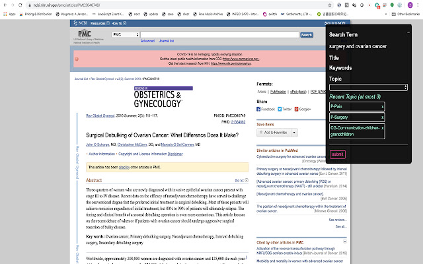The image size is (423, 264).
Task: Collapse the Cited by other articles section
Action: pos(345,242)
